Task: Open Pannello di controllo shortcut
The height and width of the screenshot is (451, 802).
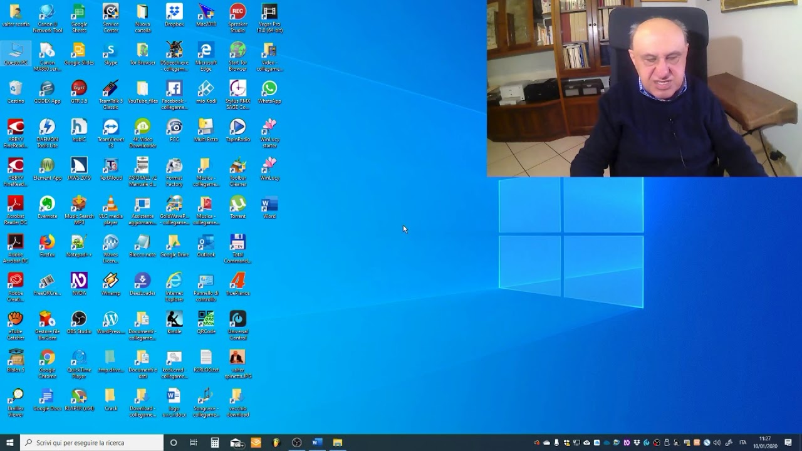Action: click(x=206, y=286)
